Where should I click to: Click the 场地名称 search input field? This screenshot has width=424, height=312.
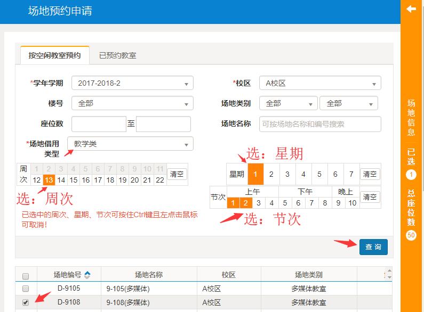320,124
